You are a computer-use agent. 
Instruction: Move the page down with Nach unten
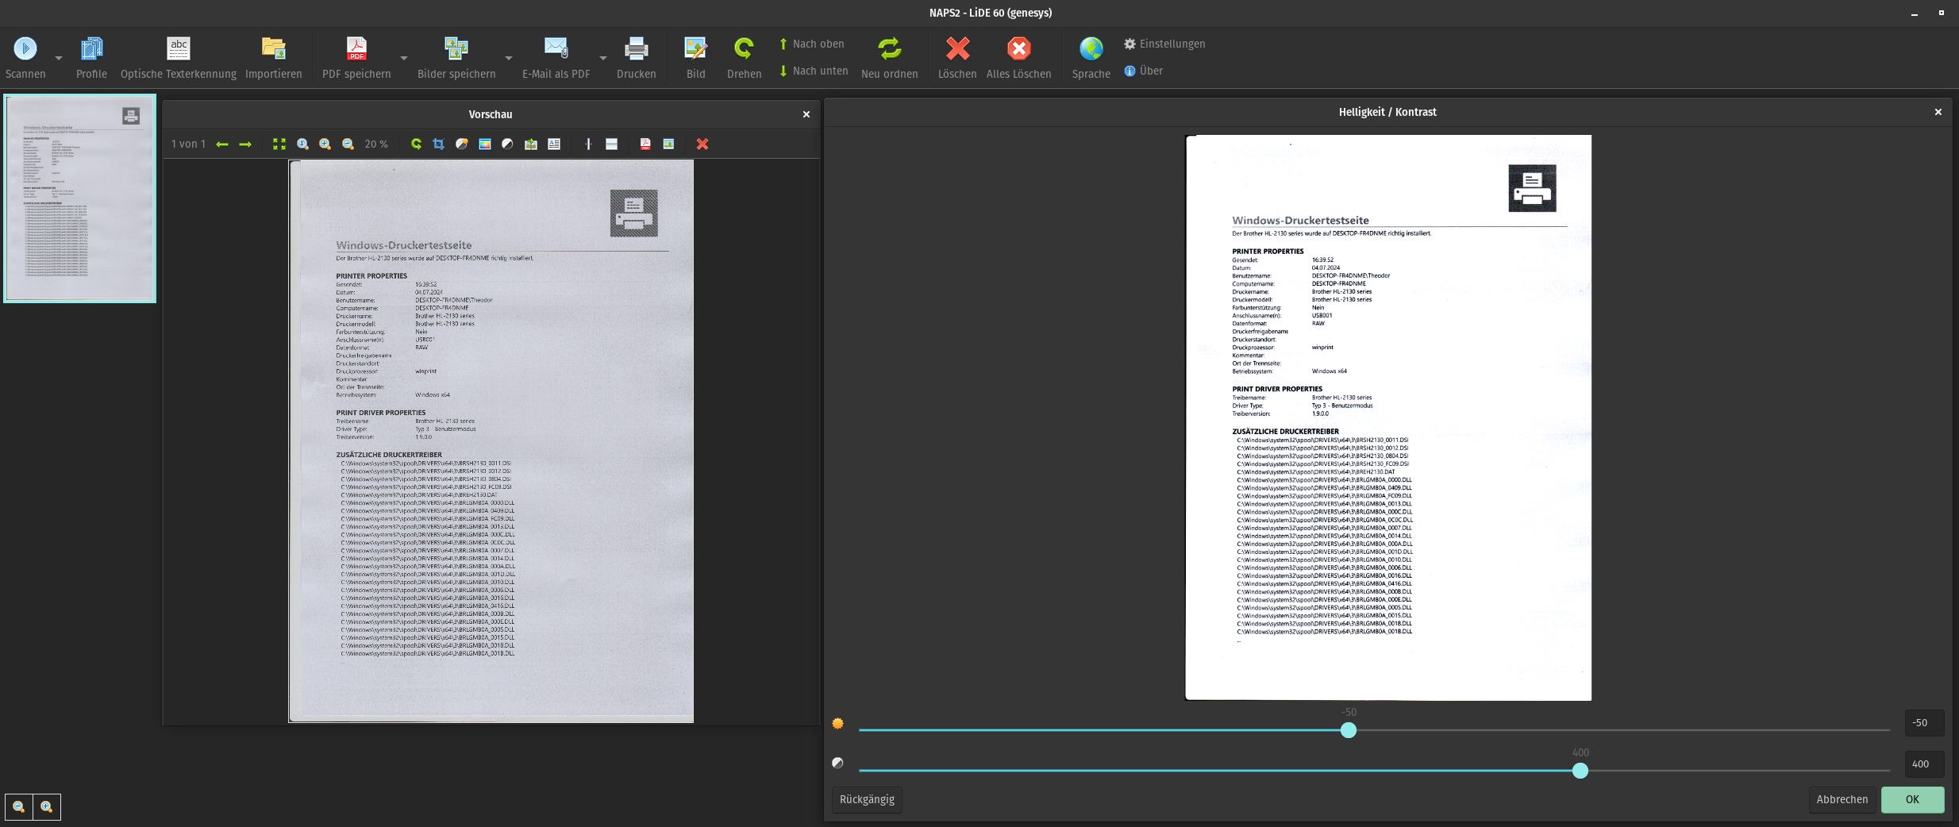[814, 71]
